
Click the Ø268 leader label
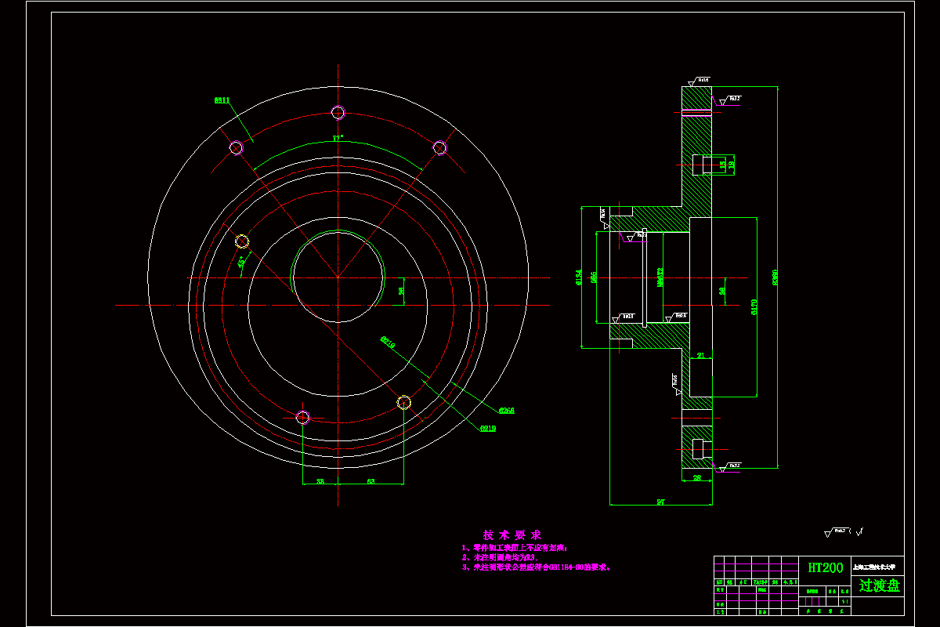506,410
